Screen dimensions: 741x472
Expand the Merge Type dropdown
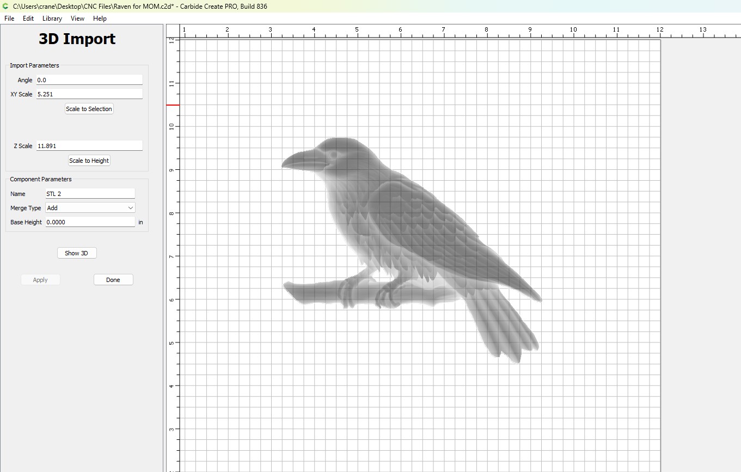(90, 208)
